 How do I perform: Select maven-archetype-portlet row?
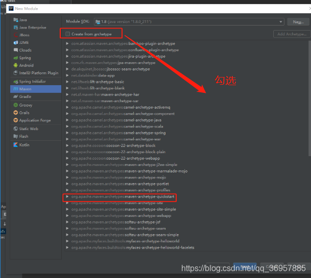click(x=120, y=184)
